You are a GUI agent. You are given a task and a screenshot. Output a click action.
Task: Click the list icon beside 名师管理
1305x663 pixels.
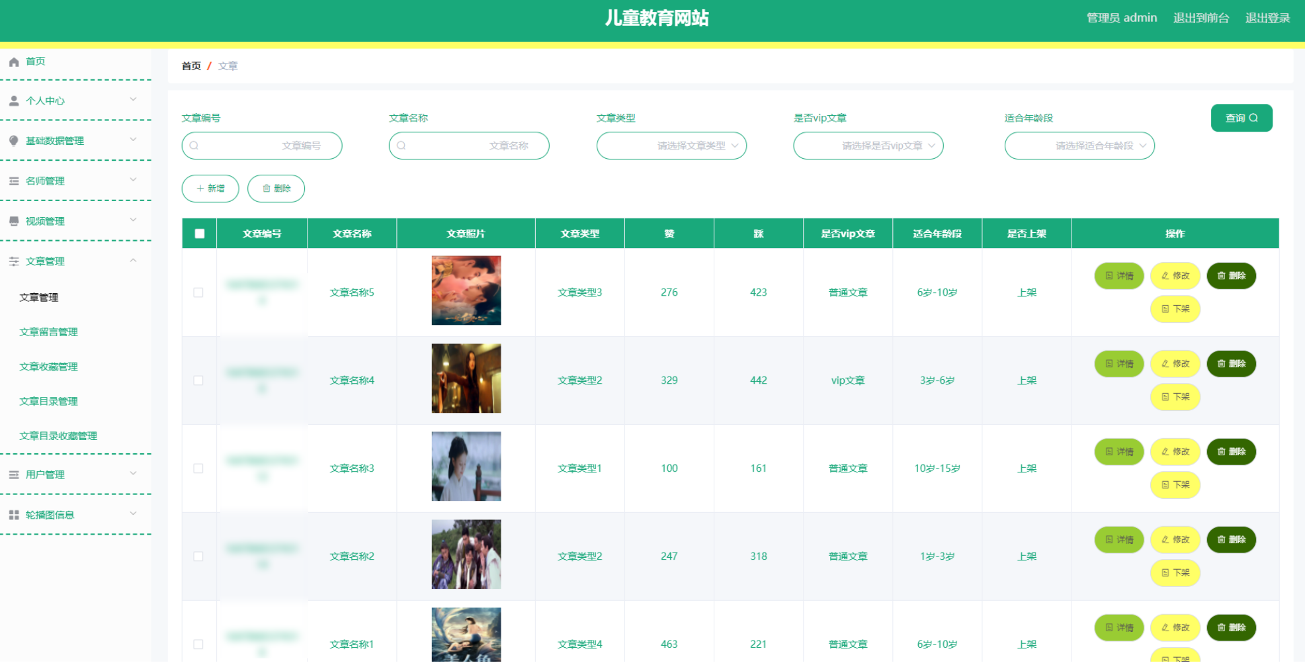click(14, 181)
